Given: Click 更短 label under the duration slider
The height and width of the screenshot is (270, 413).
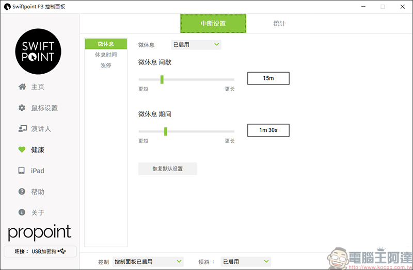Looking at the screenshot, I should pos(144,141).
